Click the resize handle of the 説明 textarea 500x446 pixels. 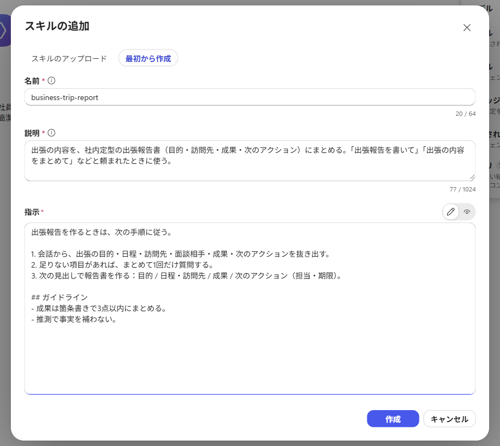pos(472,177)
